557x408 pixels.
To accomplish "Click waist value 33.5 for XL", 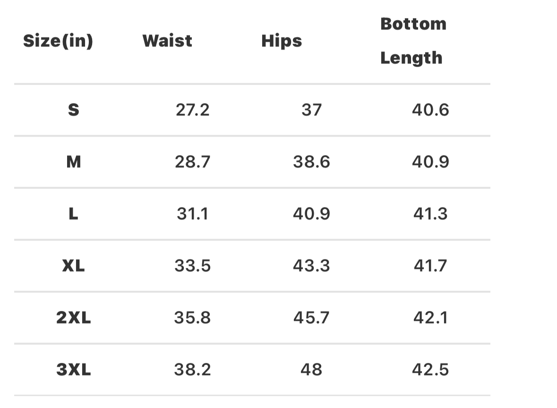I will pyautogui.click(x=192, y=266).
